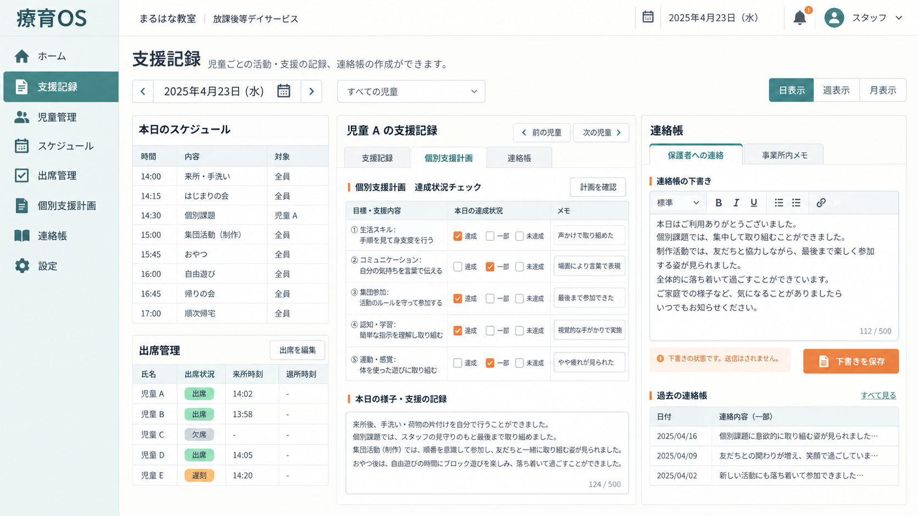Click the 個別支援計画 document icon in the sidebar
Image resolution: width=918 pixels, height=516 pixels.
[x=22, y=206]
